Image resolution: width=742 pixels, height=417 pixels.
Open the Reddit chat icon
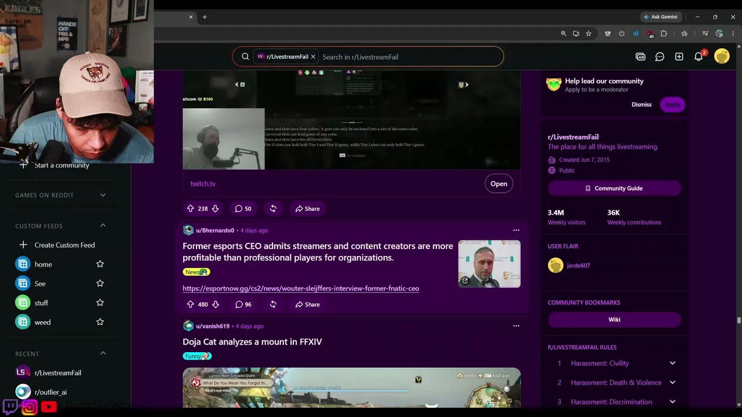(660, 57)
